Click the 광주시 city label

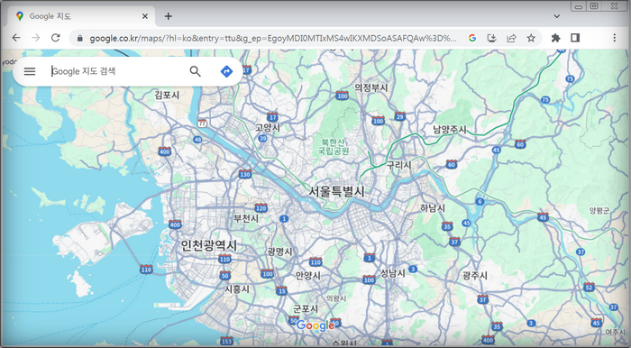[475, 276]
